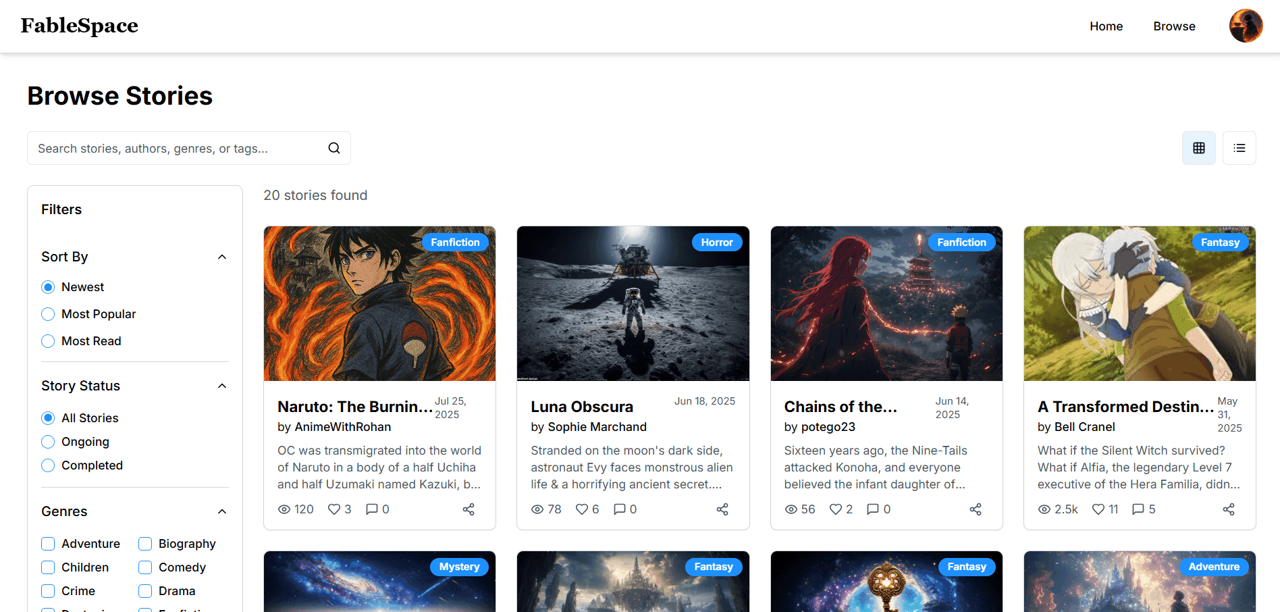
Task: Collapse the Story Status section
Action: (222, 385)
